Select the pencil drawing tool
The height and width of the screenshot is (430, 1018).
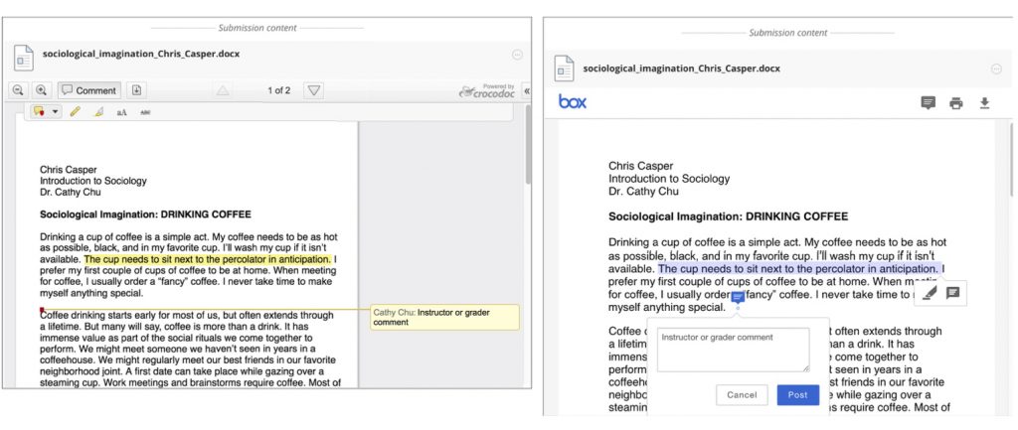[75, 111]
